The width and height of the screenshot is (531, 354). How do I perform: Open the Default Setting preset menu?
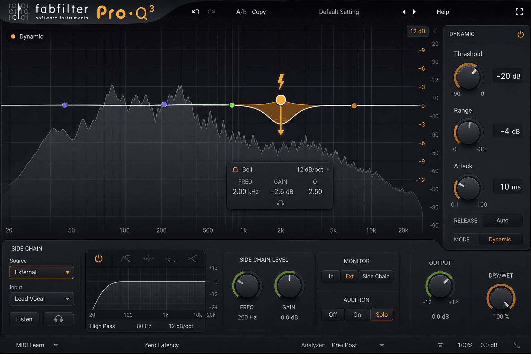[339, 12]
